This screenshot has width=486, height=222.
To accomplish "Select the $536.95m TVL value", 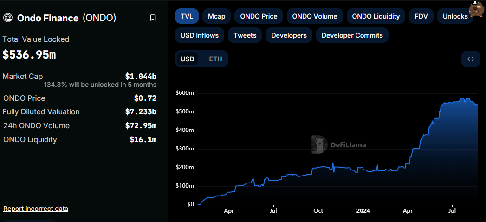I will pyautogui.click(x=29, y=54).
